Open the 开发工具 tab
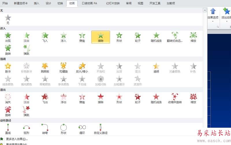This screenshot has width=231, height=145. tap(155, 3)
